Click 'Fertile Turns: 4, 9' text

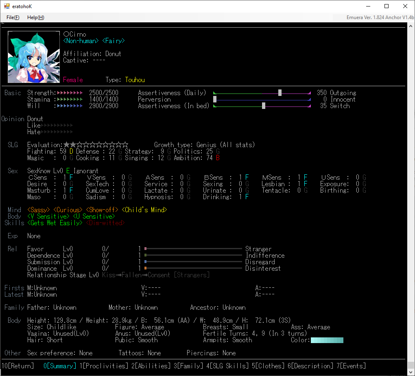(x=234, y=333)
